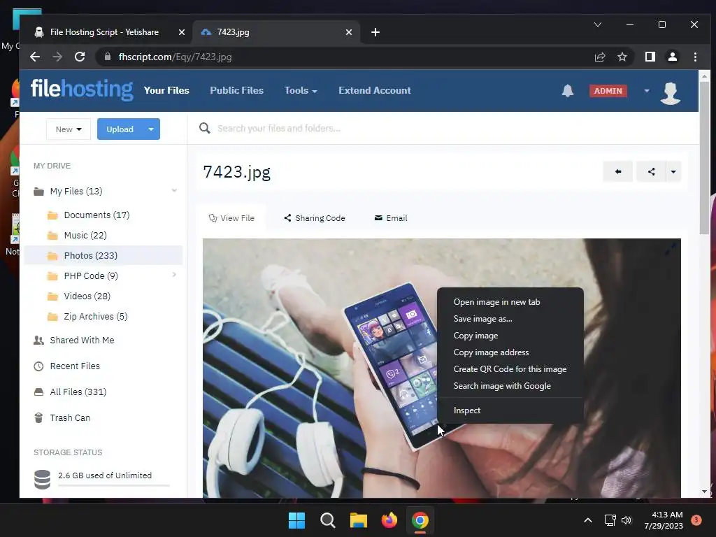Image resolution: width=716 pixels, height=537 pixels.
Task: Open the Photos (233) folder
Action: coord(103,256)
